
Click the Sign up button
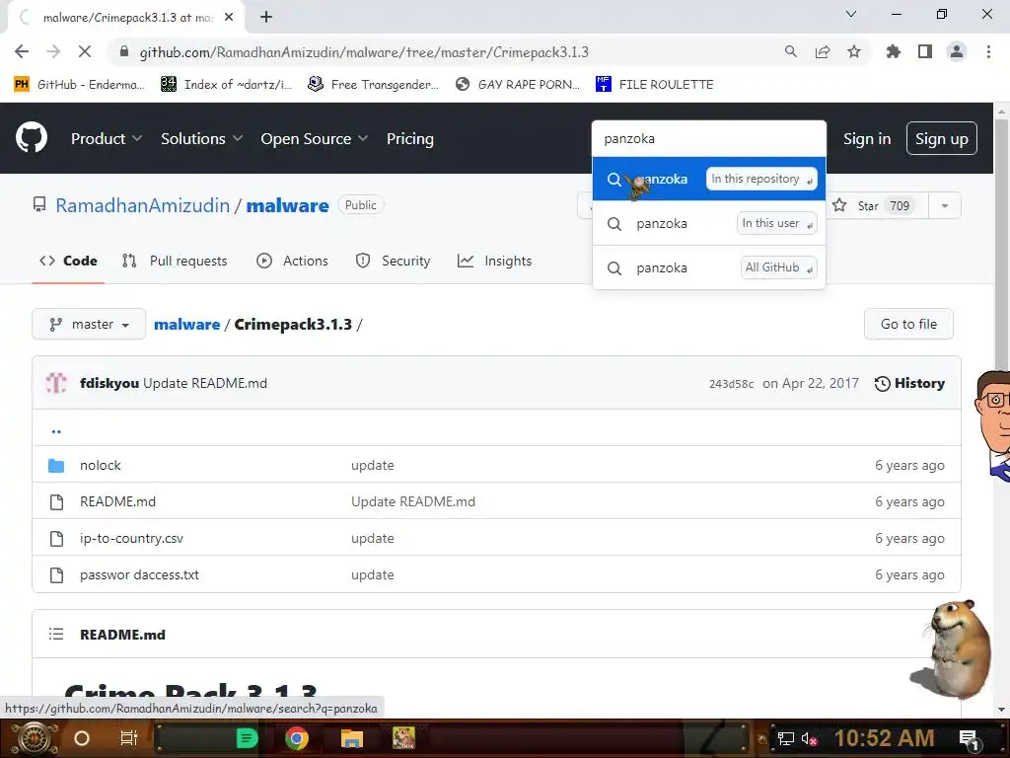coord(941,138)
